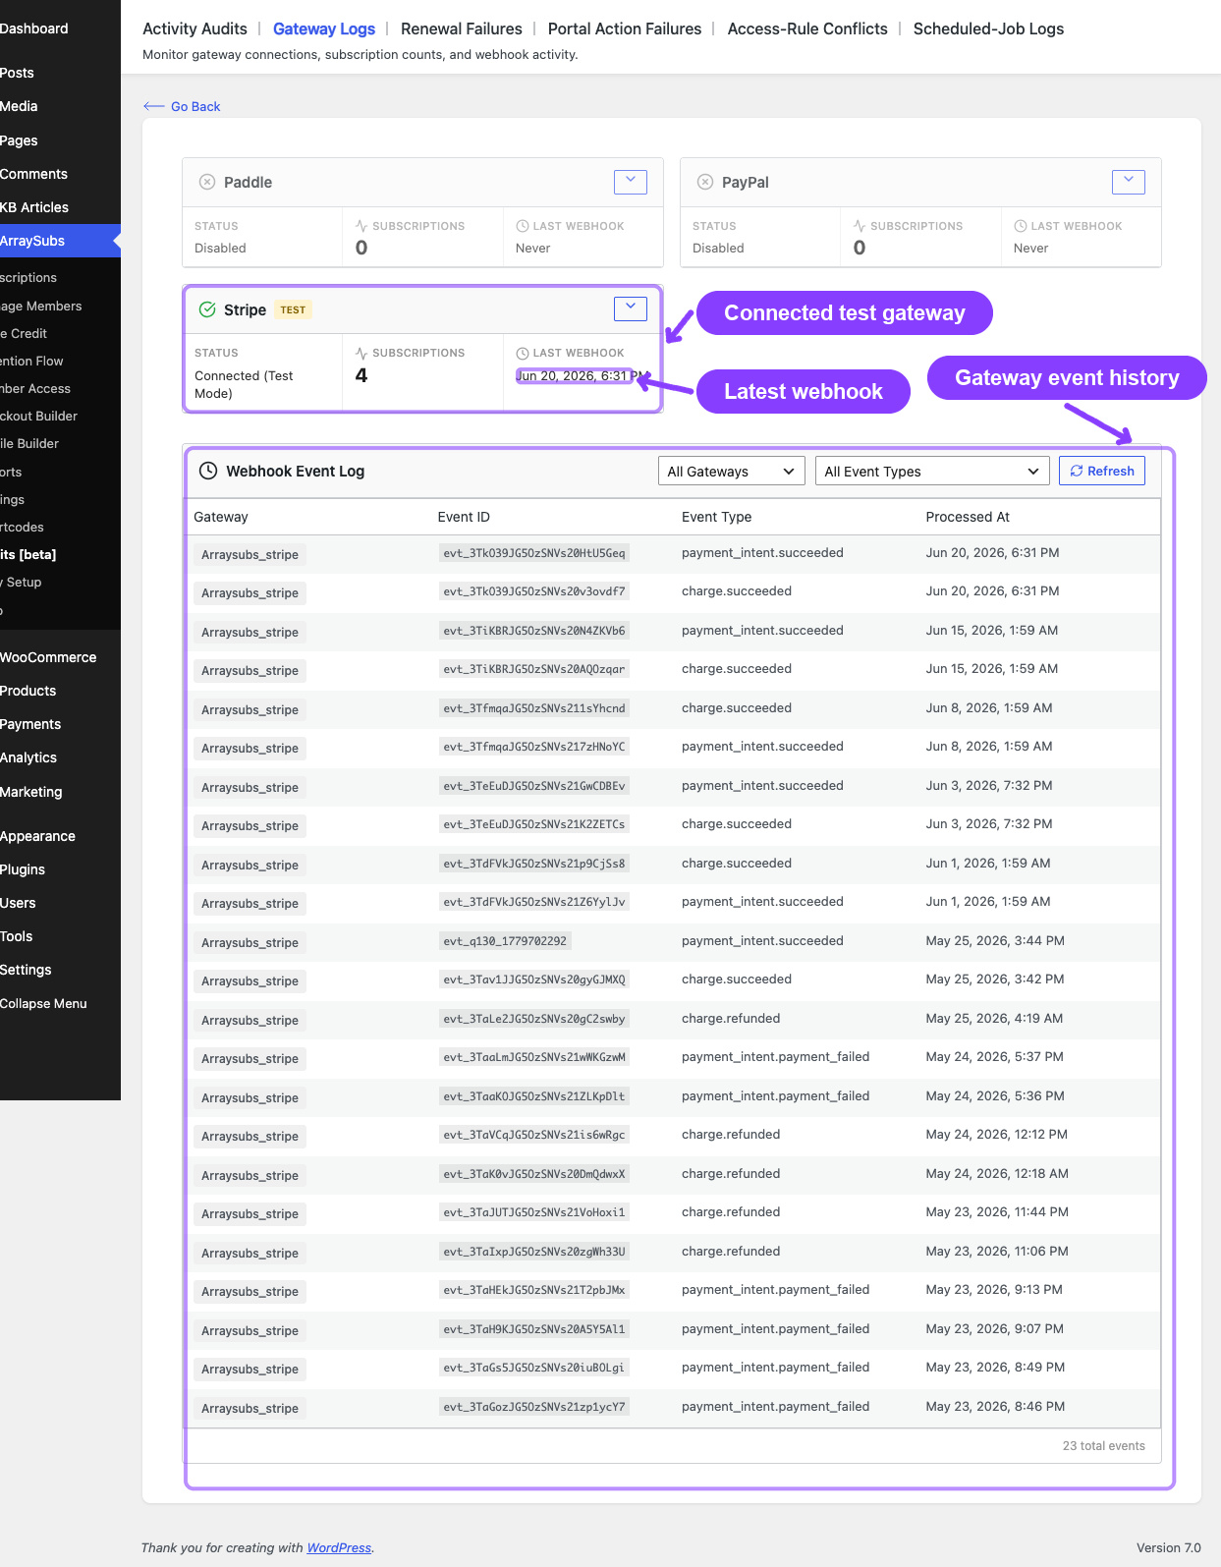Click the PayPal last webhook clock icon

[x=1021, y=226]
